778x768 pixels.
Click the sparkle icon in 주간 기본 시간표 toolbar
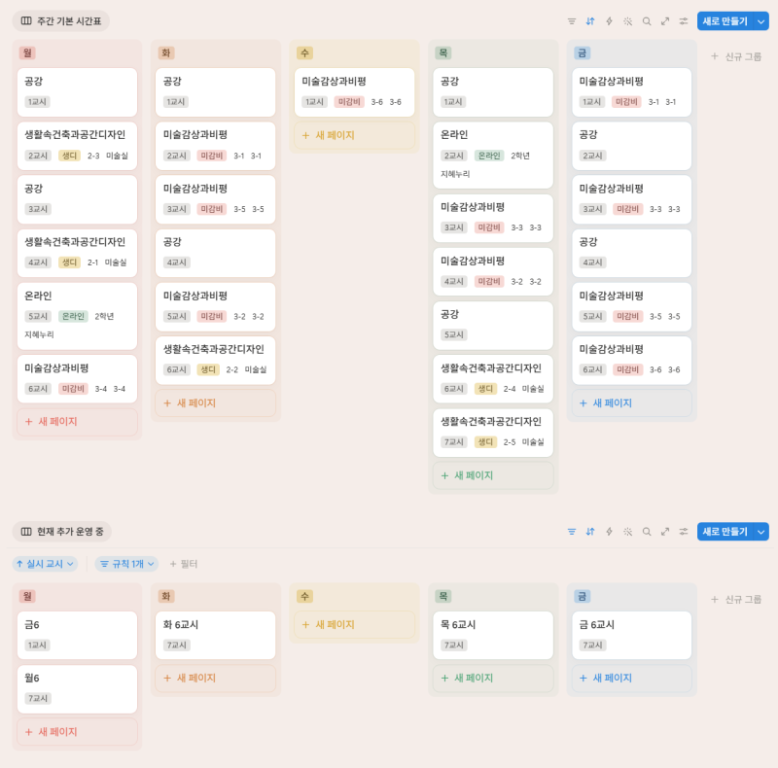click(x=627, y=21)
